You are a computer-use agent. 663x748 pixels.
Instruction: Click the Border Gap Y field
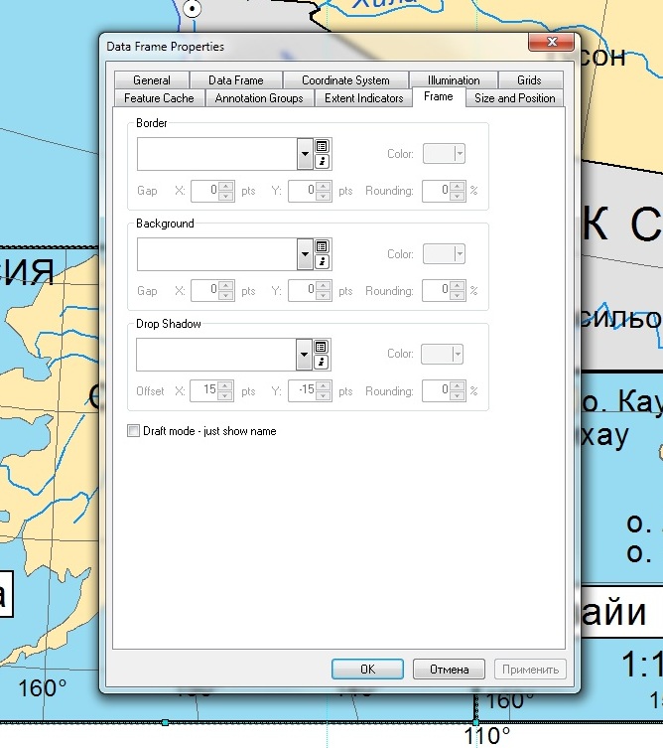coord(302,191)
